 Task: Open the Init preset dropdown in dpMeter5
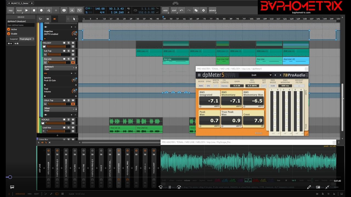256,75
